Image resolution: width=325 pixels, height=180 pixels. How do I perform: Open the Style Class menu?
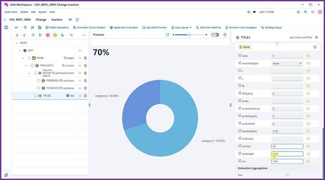click(x=11, y=12)
